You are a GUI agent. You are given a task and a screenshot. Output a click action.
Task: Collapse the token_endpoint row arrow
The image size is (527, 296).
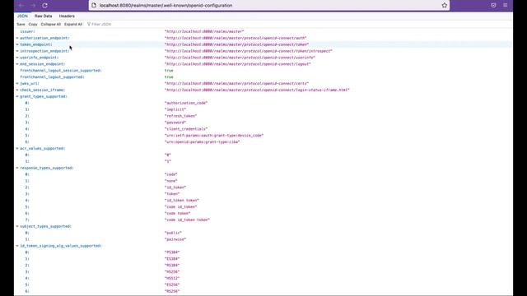[17, 44]
